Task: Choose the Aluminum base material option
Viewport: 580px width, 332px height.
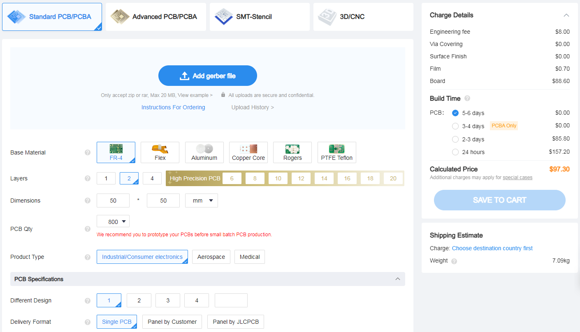Action: tap(204, 152)
